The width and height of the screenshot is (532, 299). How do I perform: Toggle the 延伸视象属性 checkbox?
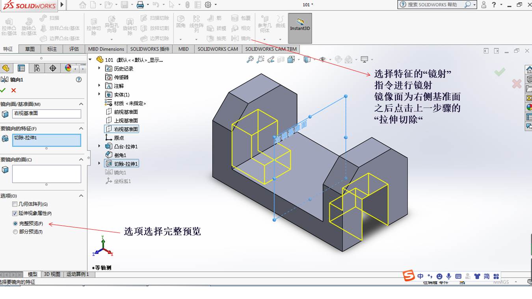pos(15,213)
